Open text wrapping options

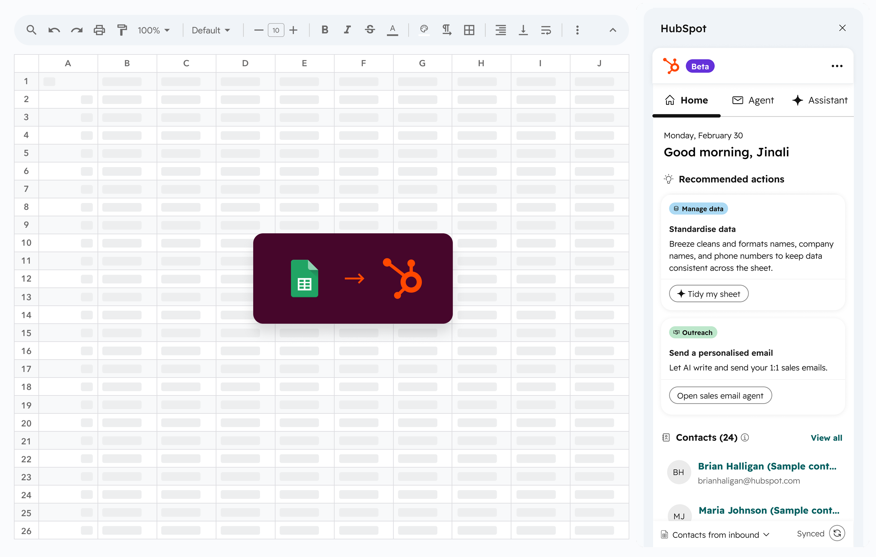(x=546, y=30)
